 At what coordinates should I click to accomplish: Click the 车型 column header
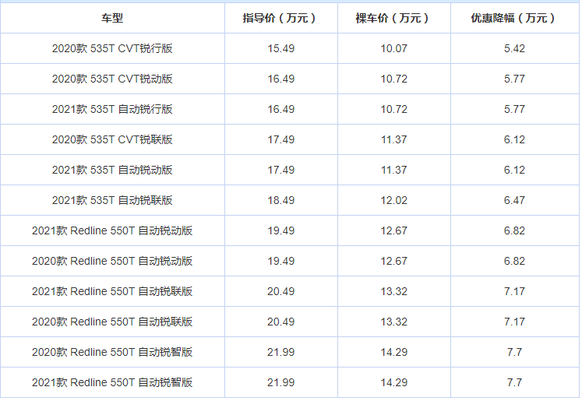pos(112,18)
